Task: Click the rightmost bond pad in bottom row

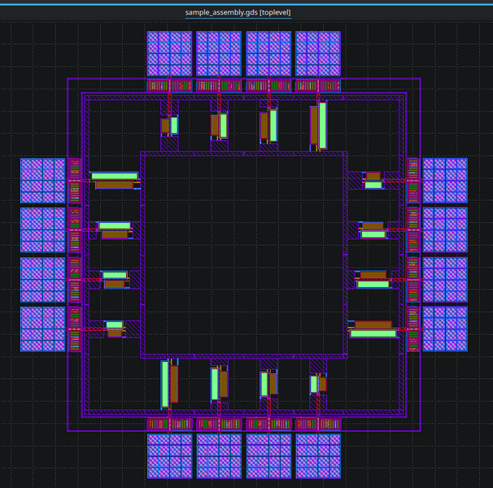Action: 318,456
